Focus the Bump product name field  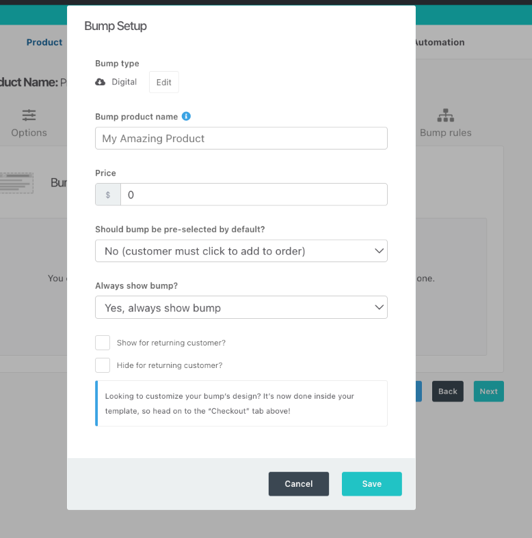241,139
